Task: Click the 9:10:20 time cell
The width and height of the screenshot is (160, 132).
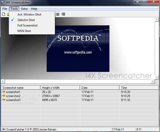Action: tap(125, 92)
